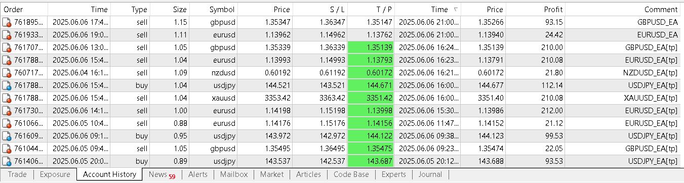Select the NZDUSD order icon 760717
Image resolution: width=684 pixels, height=183 pixels.
(7, 73)
